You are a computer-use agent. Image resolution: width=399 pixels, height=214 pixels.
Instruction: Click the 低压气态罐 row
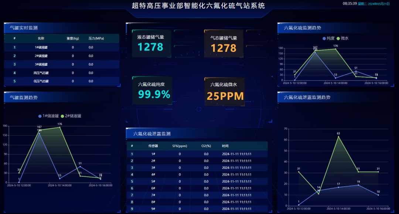(x=61, y=81)
